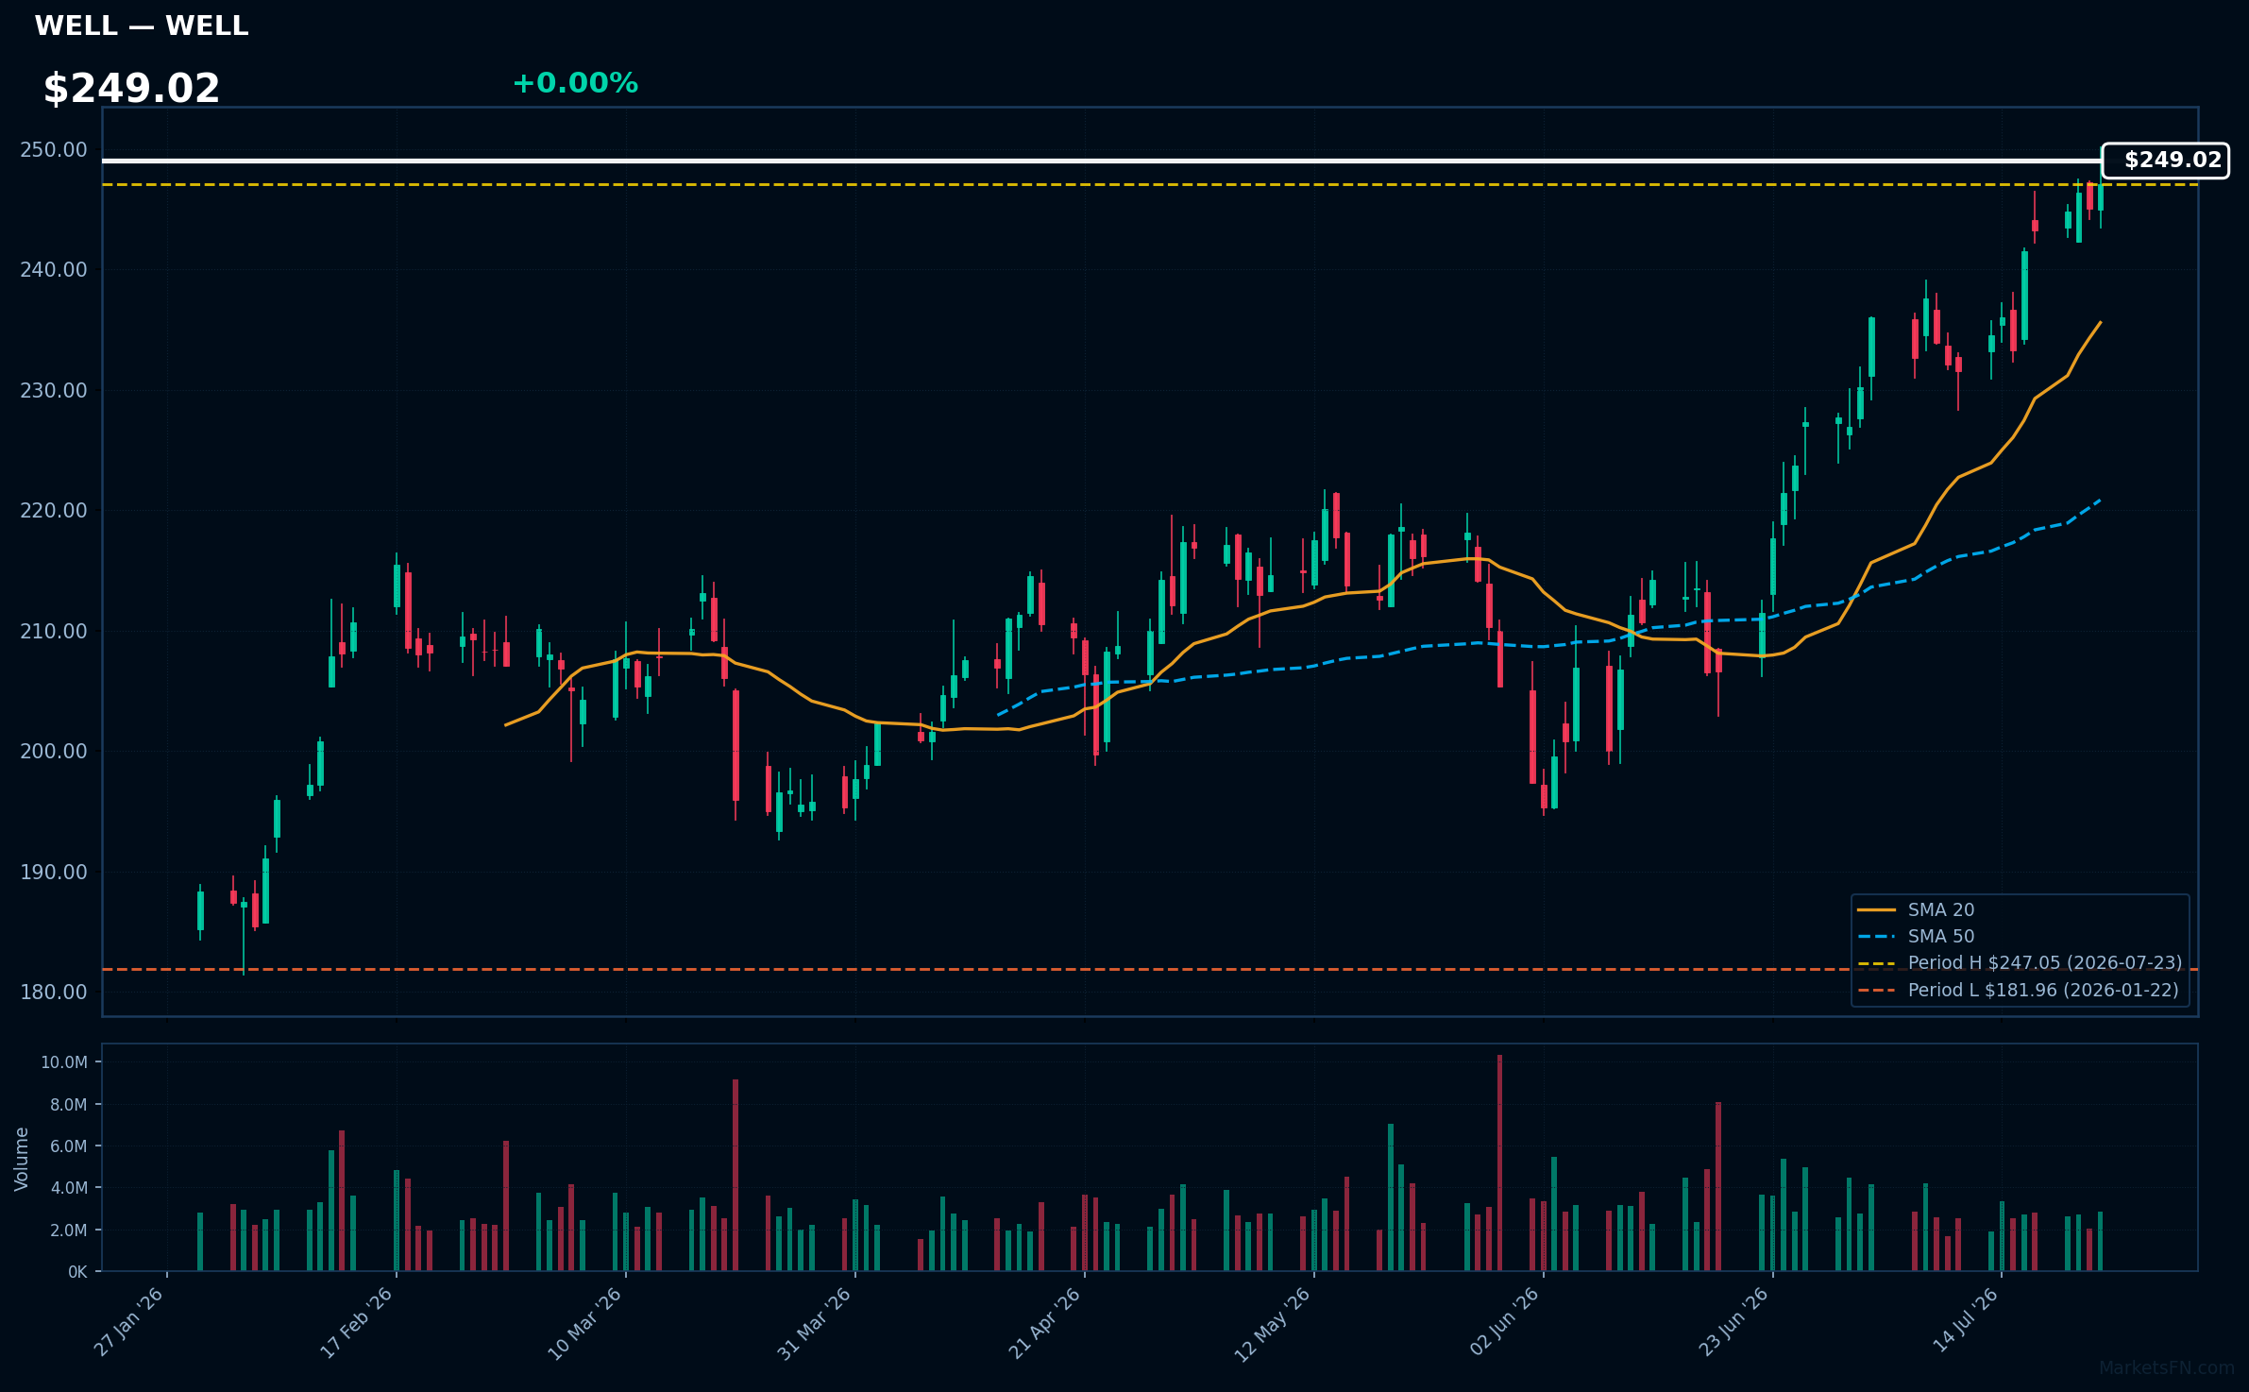Select Period H $247.05 legend item
2249x1392 pixels.
(x=2020, y=963)
